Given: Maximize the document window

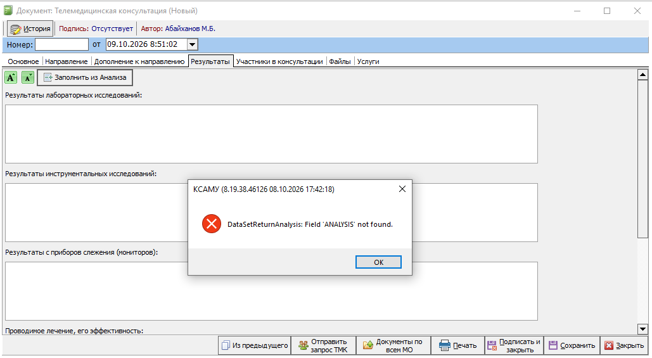Looking at the screenshot, I should 607,11.
